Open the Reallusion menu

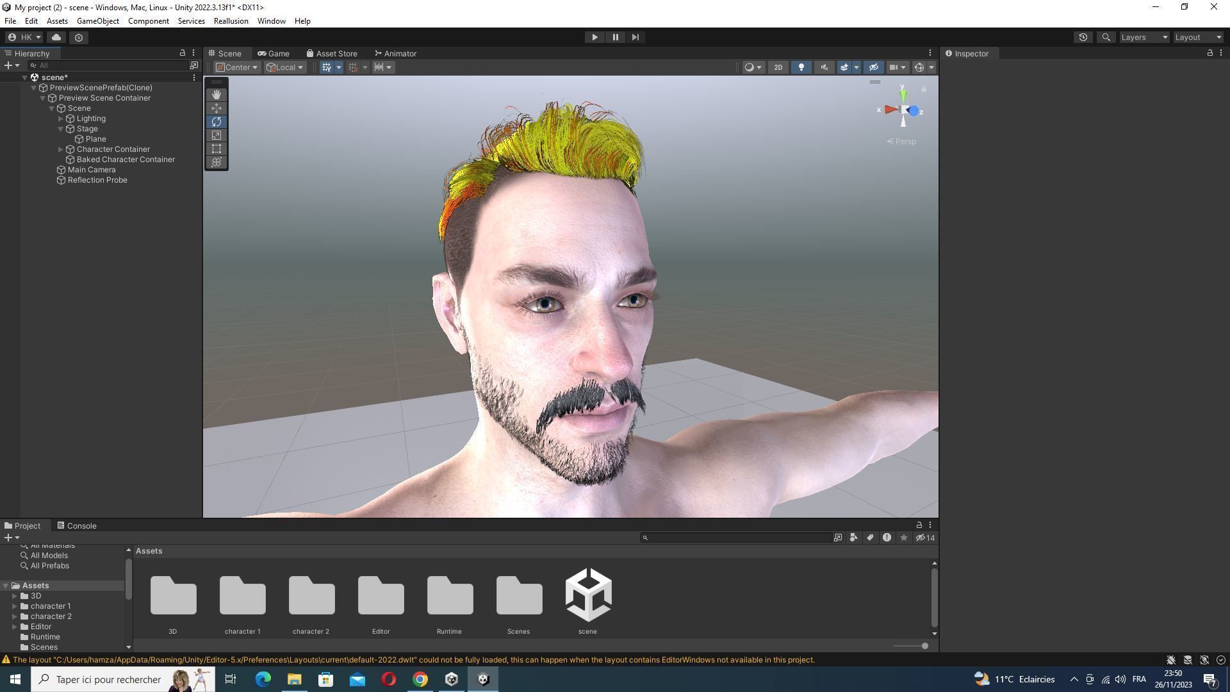click(x=231, y=21)
